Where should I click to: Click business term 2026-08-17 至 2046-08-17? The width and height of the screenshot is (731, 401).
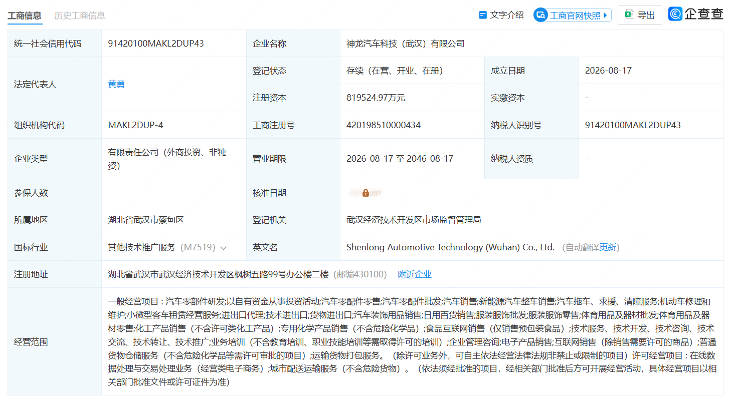click(400, 159)
